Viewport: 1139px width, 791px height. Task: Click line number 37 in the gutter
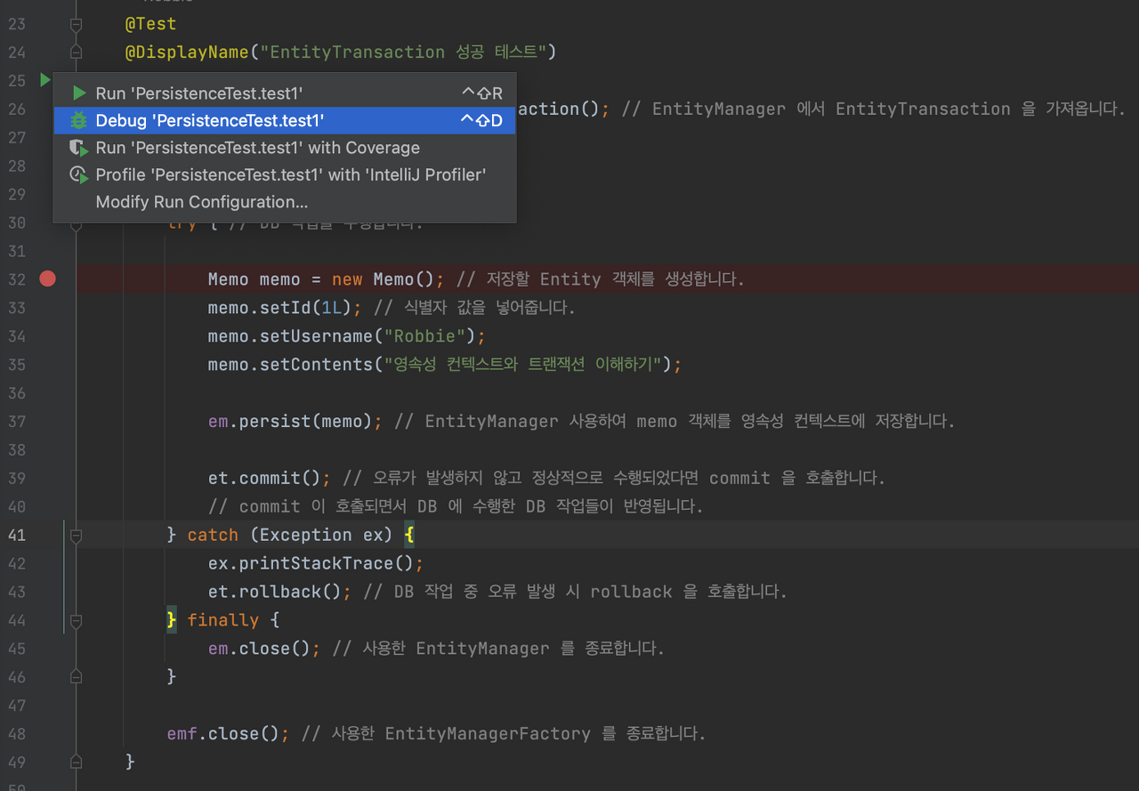[18, 421]
